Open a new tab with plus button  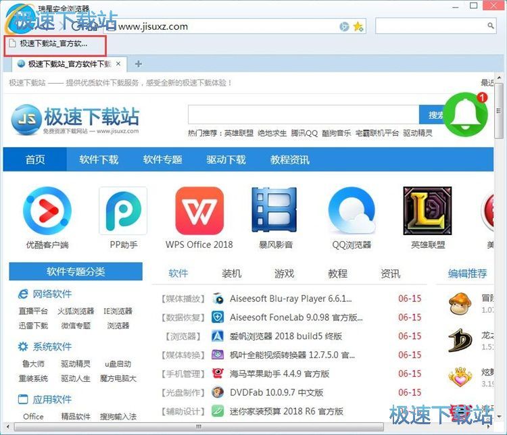pyautogui.click(x=139, y=64)
